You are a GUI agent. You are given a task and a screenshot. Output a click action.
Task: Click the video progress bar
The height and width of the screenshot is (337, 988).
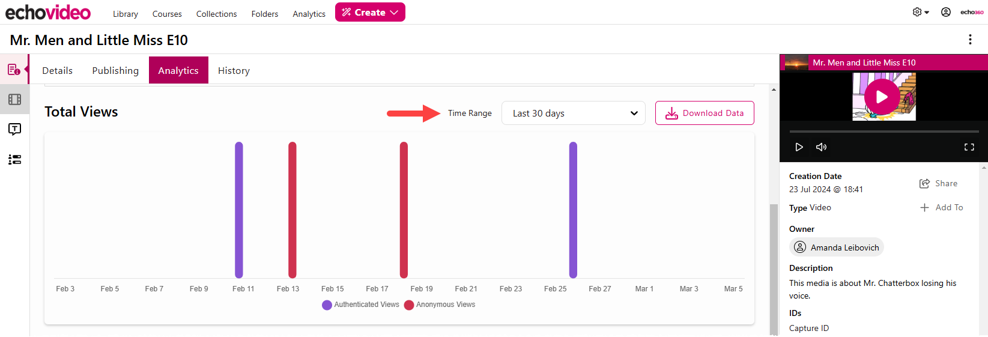pos(884,131)
